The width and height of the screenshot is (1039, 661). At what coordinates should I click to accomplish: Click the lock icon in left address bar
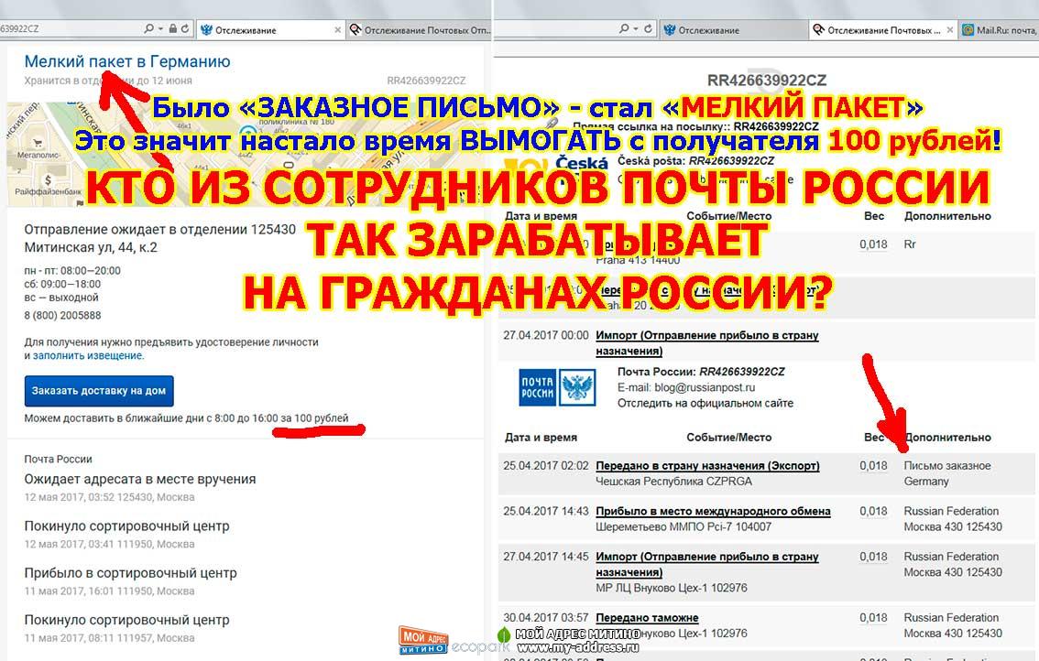(171, 29)
